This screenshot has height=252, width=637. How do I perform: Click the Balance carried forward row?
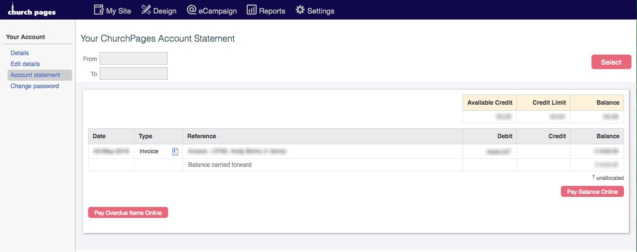(x=356, y=165)
